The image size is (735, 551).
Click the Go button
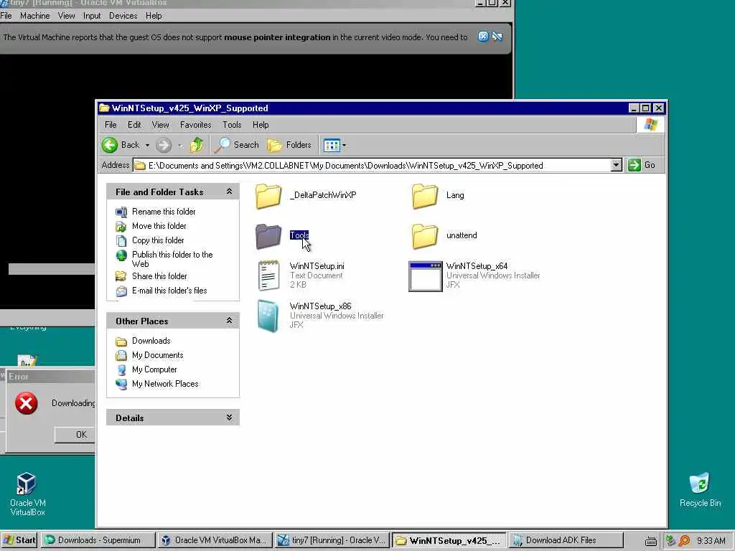[x=642, y=165]
